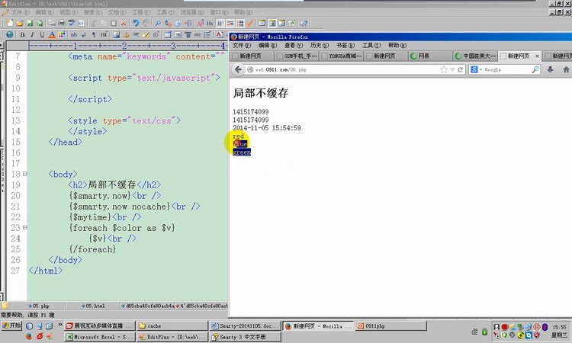
Task: Apply Underline tag from HTML toolbar
Action: pos(42,34)
